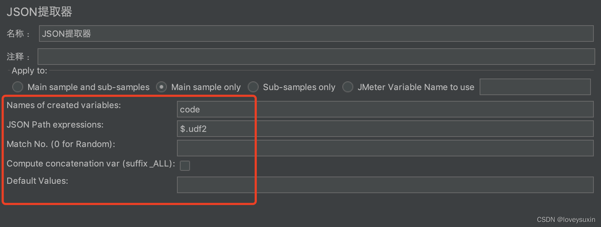601x227 pixels.
Task: Click the Apply to section label
Action: click(x=27, y=71)
